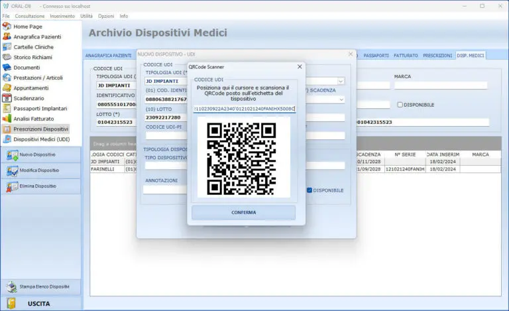The height and width of the screenshot is (311, 509).
Task: Click the N° SERIE column header
Action: tap(405, 155)
